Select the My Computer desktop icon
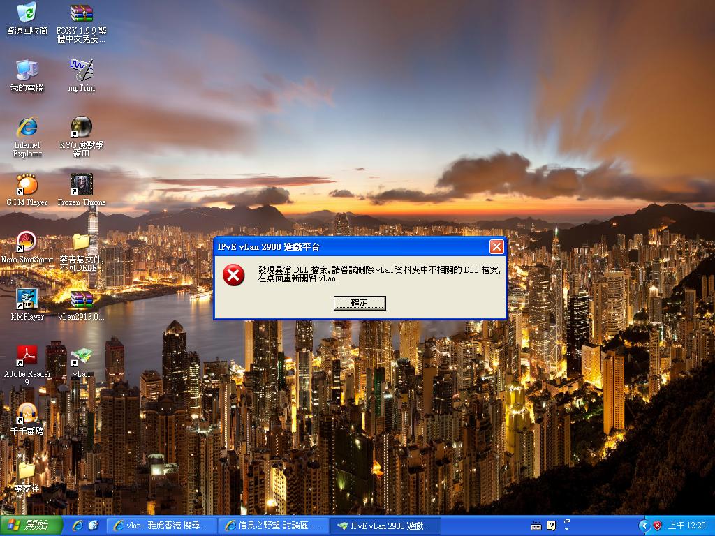 coord(27,70)
